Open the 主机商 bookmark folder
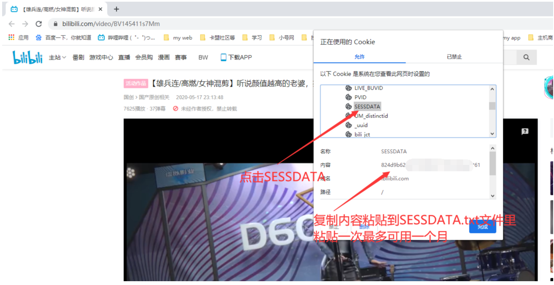The image size is (554, 285). [x=540, y=38]
